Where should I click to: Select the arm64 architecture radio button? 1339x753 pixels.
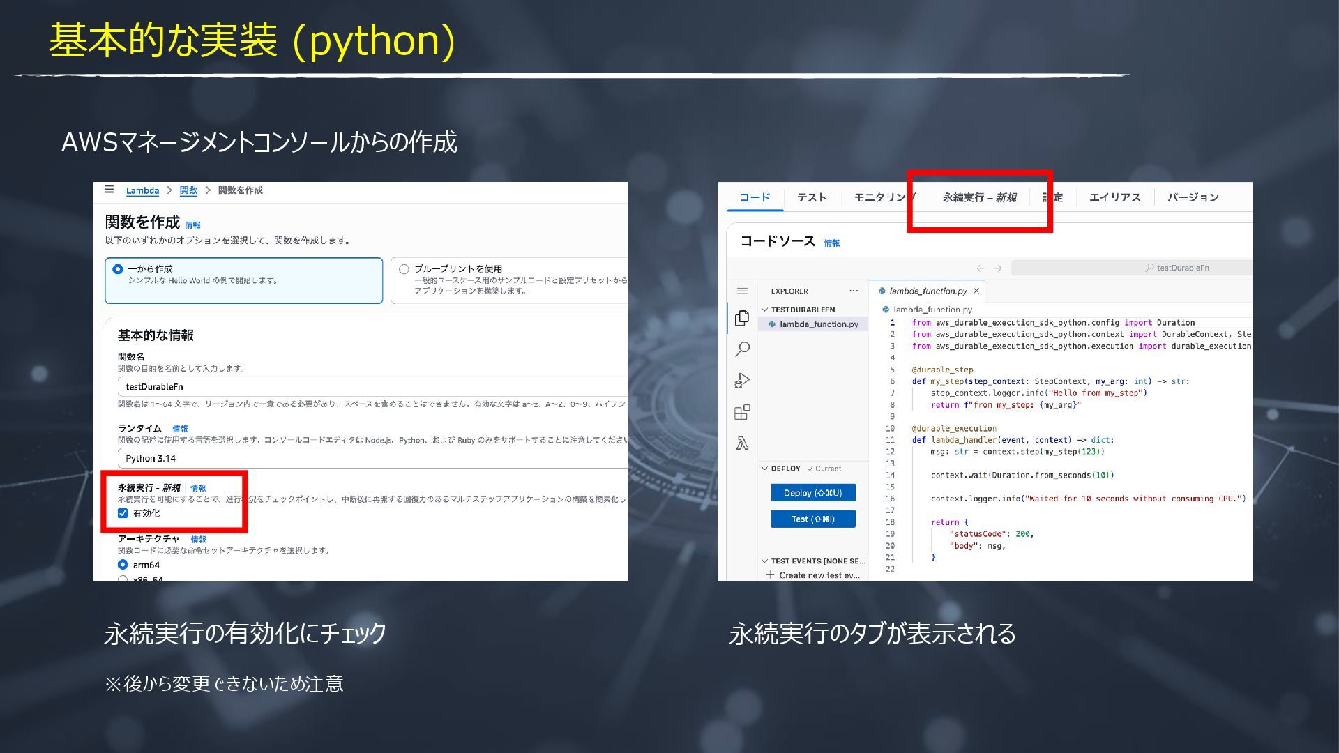pyautogui.click(x=123, y=565)
